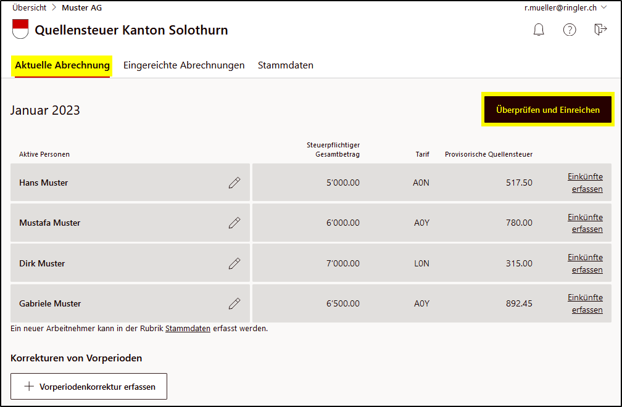Click the Provisorische Quellensteuer column header
This screenshot has height=407, width=622.
click(489, 155)
